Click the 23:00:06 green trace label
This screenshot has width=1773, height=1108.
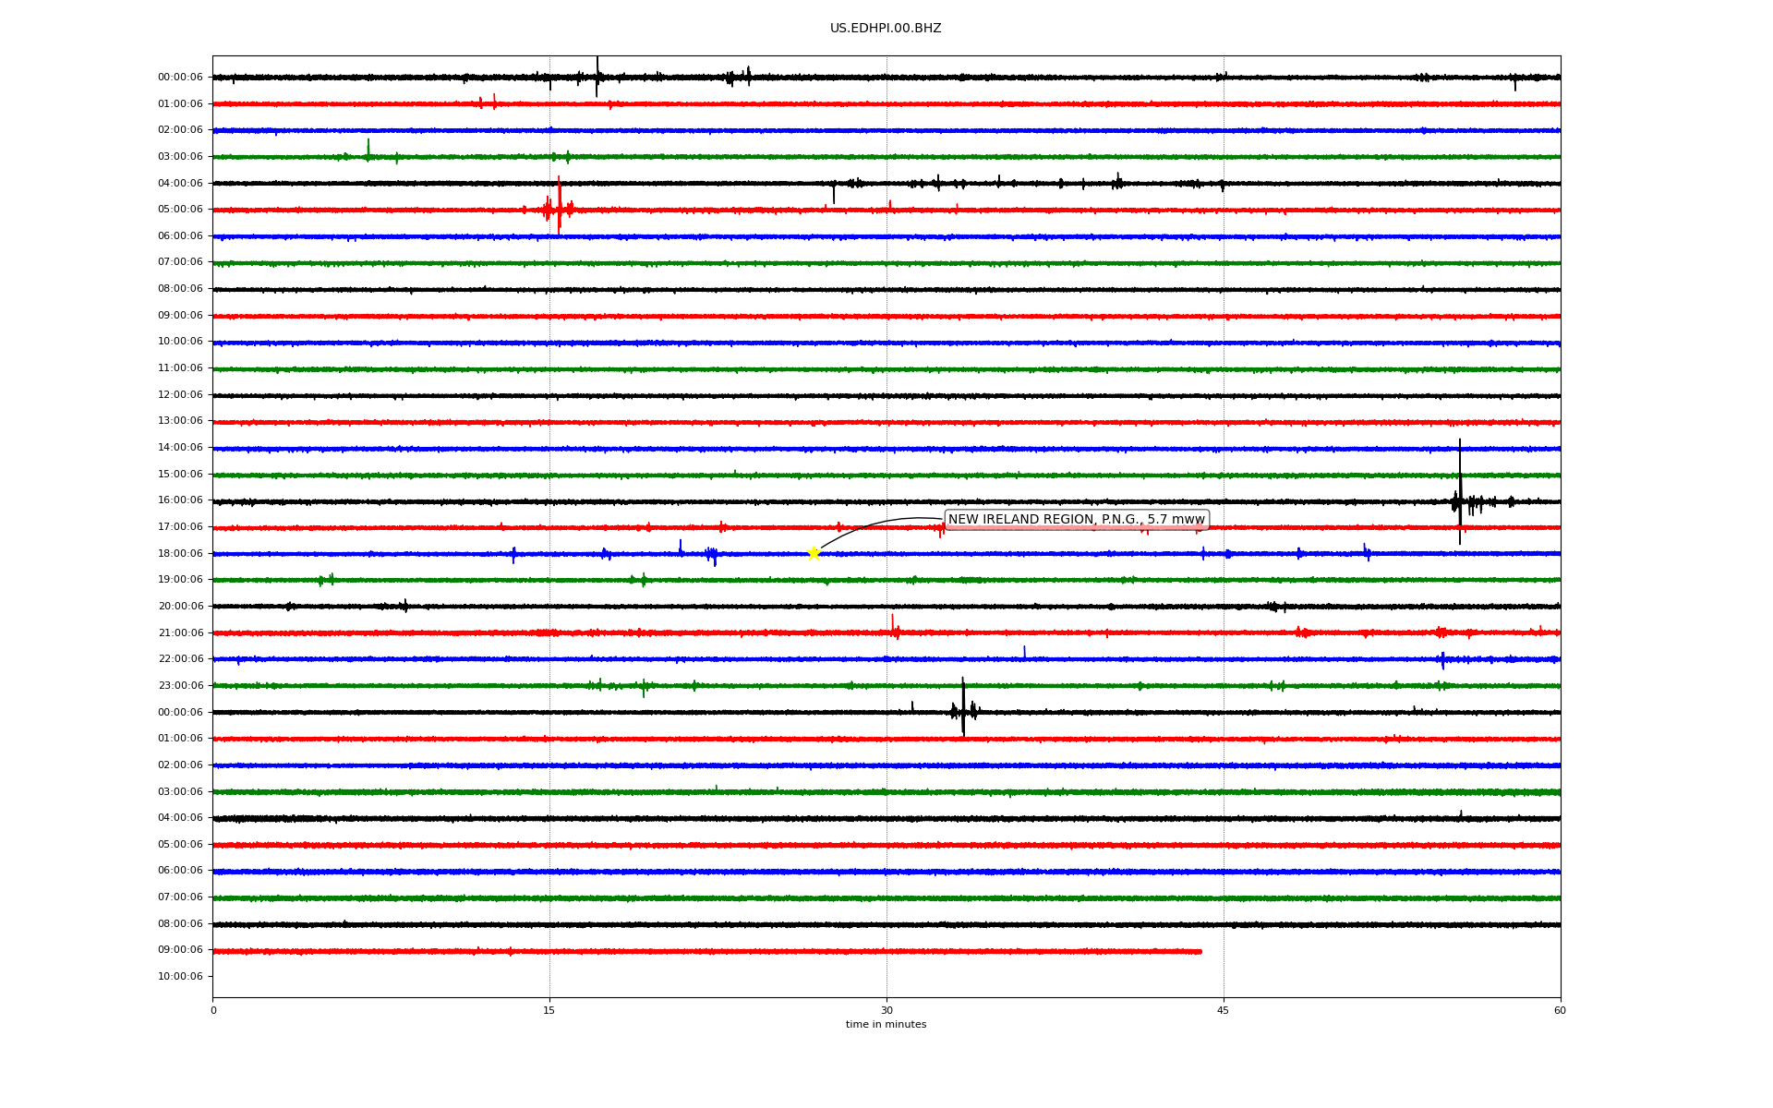point(180,686)
